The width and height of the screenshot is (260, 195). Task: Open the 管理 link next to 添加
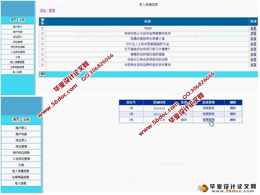coord(52,10)
